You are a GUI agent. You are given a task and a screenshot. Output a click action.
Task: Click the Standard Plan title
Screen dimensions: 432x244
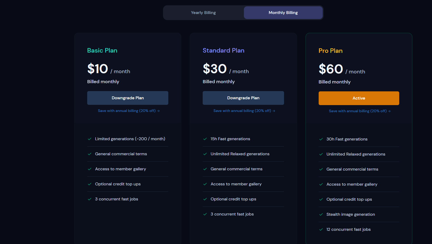click(223, 50)
